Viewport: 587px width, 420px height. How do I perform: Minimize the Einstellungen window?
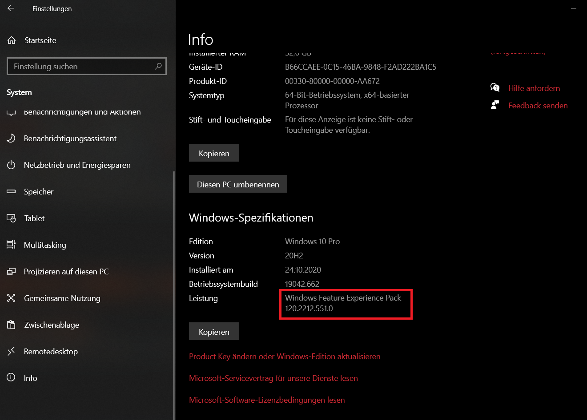point(574,8)
